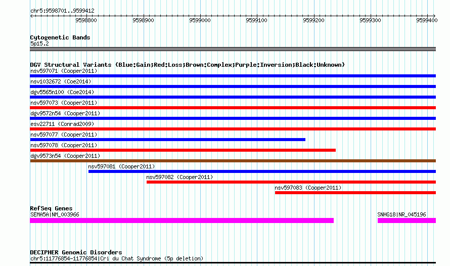Click the 5p15.2 band label
Screen dimensions: 450x266
coord(39,43)
